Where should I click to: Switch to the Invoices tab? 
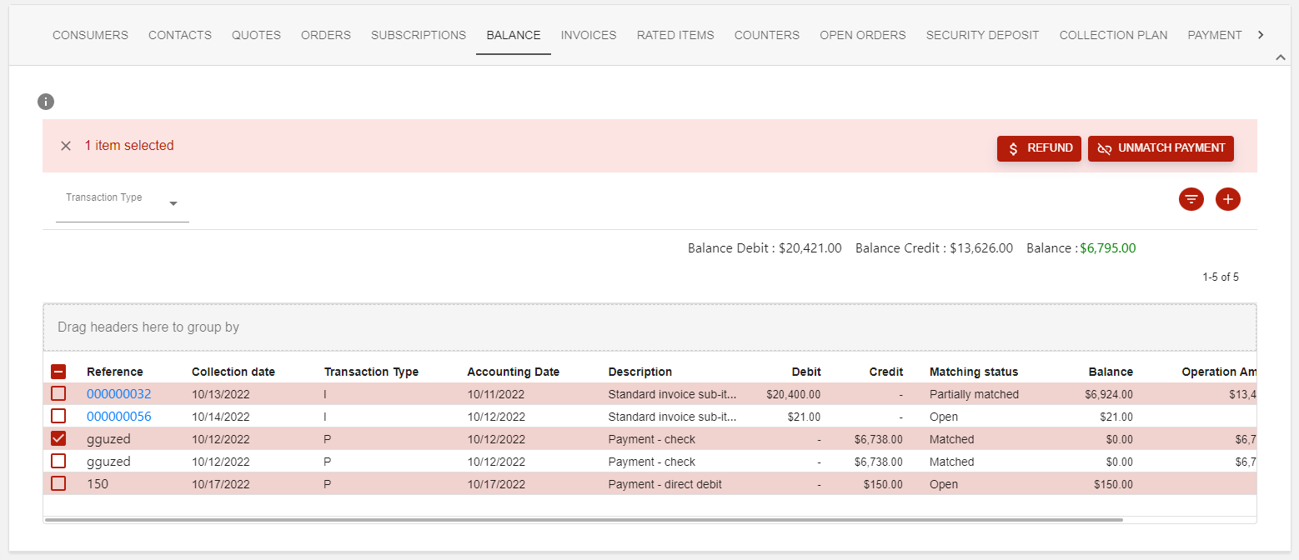(x=589, y=35)
